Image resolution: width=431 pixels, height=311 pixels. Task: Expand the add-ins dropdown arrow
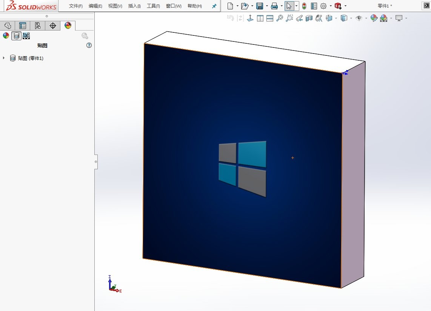[x=345, y=6]
